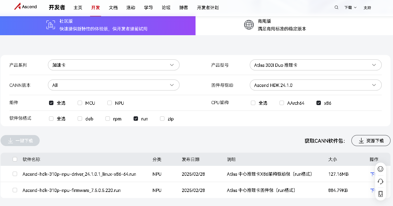Click file name Ascend-hdk-310p-npu-driver_24.1.0.1_linux-x86-64.run
The width and height of the screenshot is (393, 206).
[79, 174]
